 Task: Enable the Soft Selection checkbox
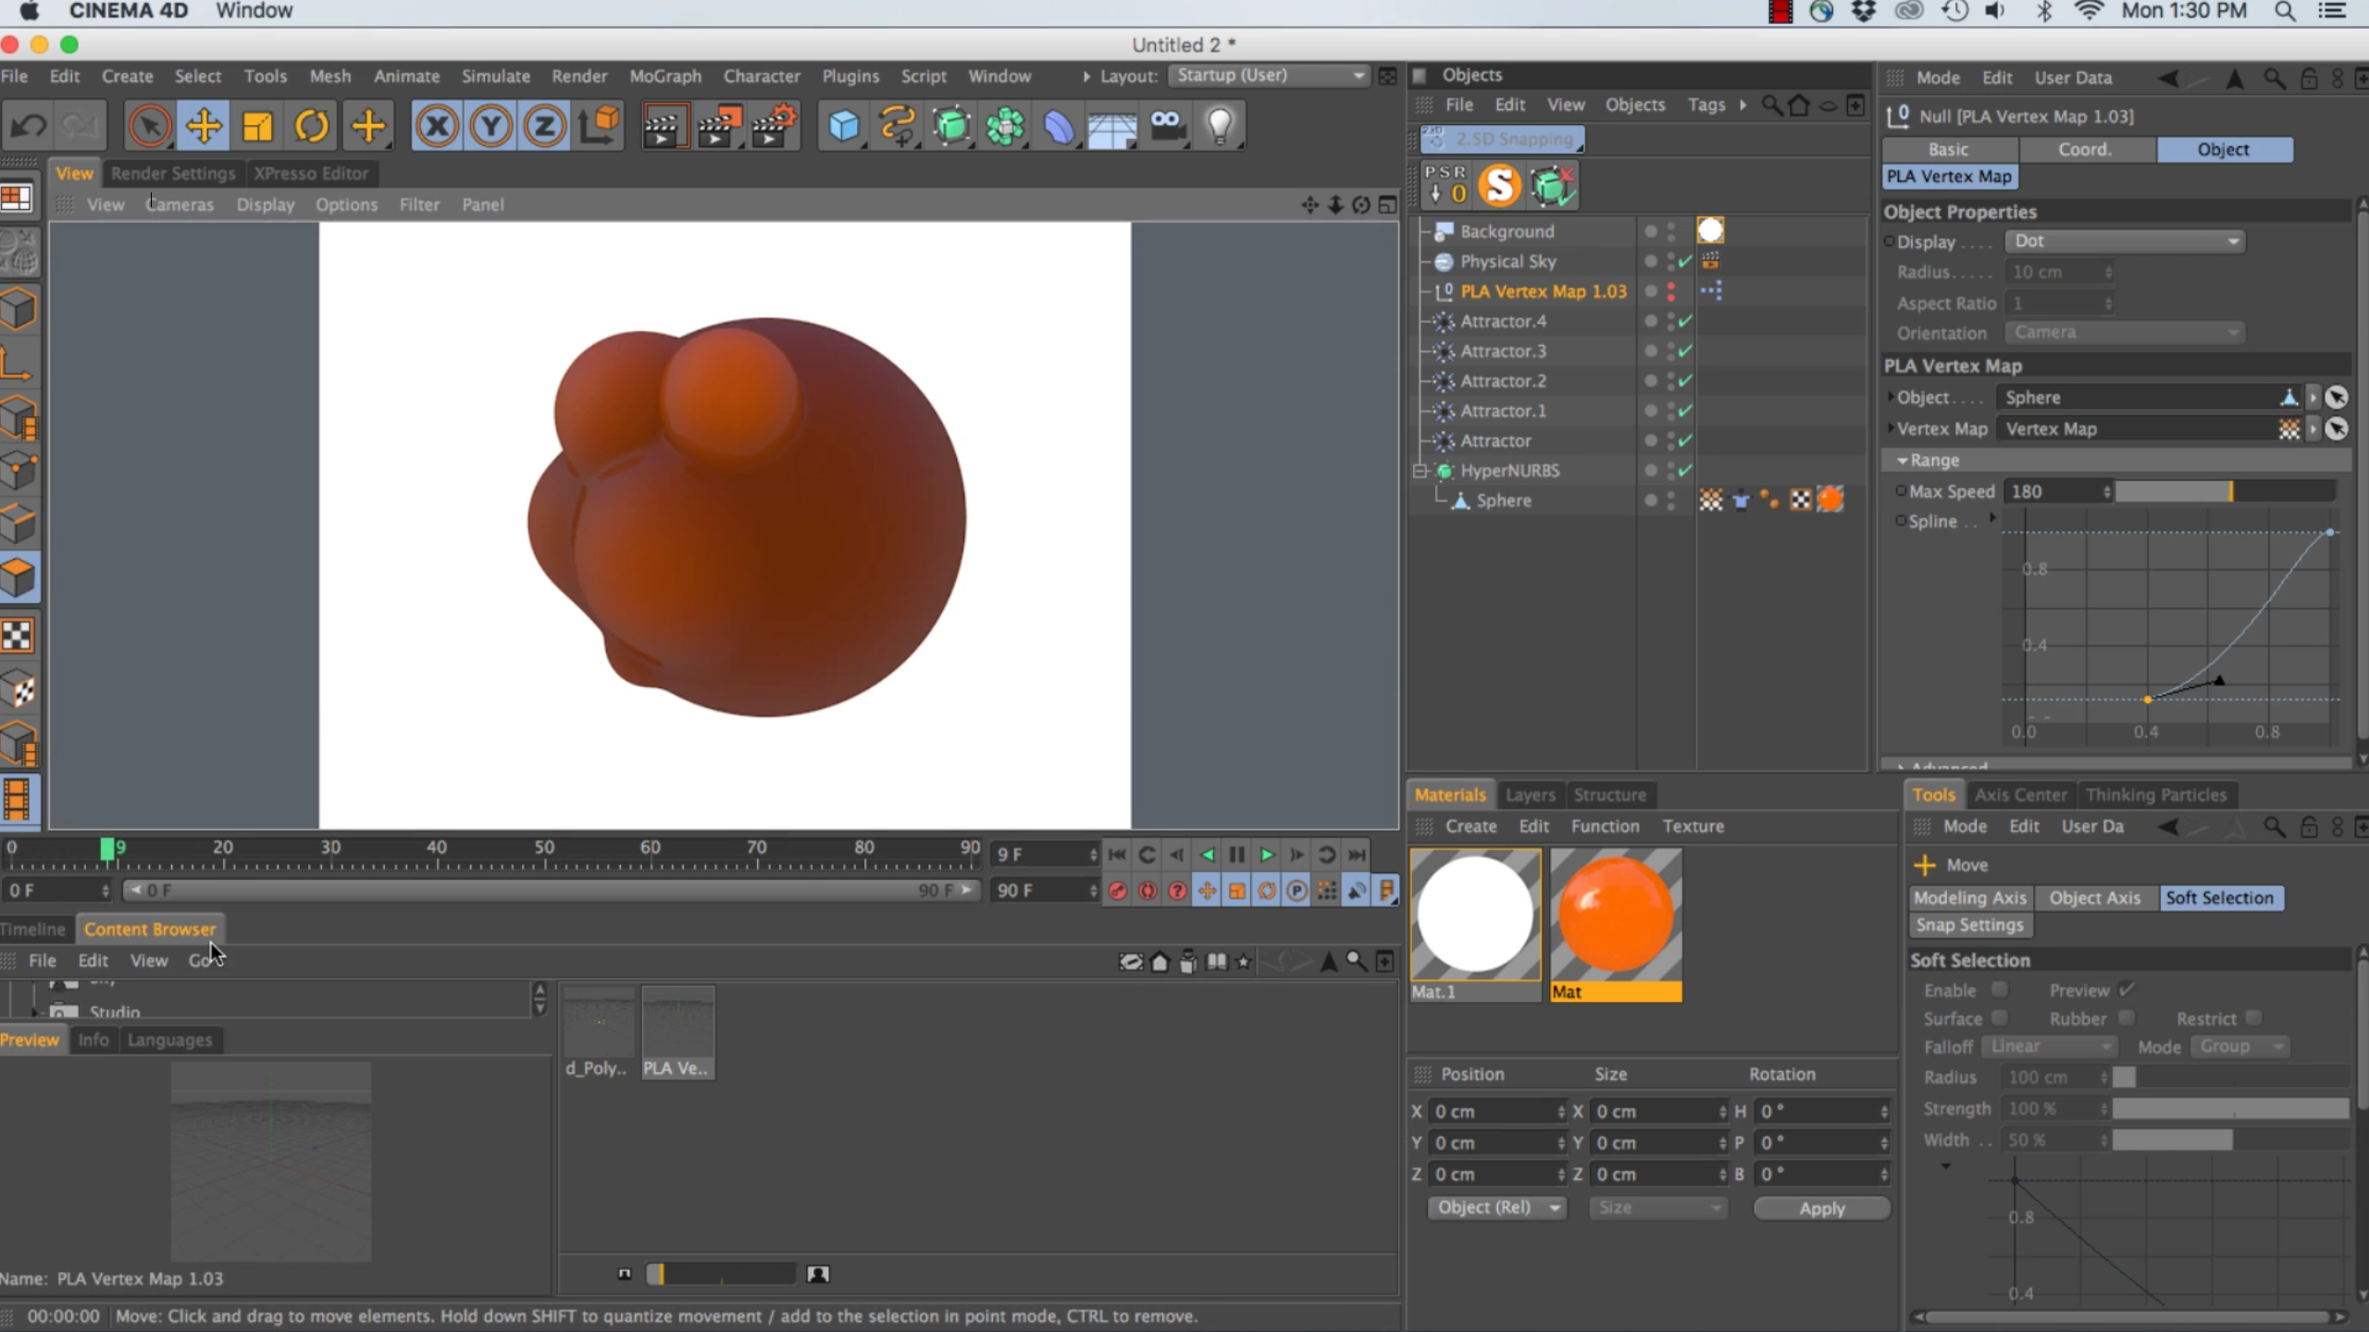pyautogui.click(x=2000, y=990)
